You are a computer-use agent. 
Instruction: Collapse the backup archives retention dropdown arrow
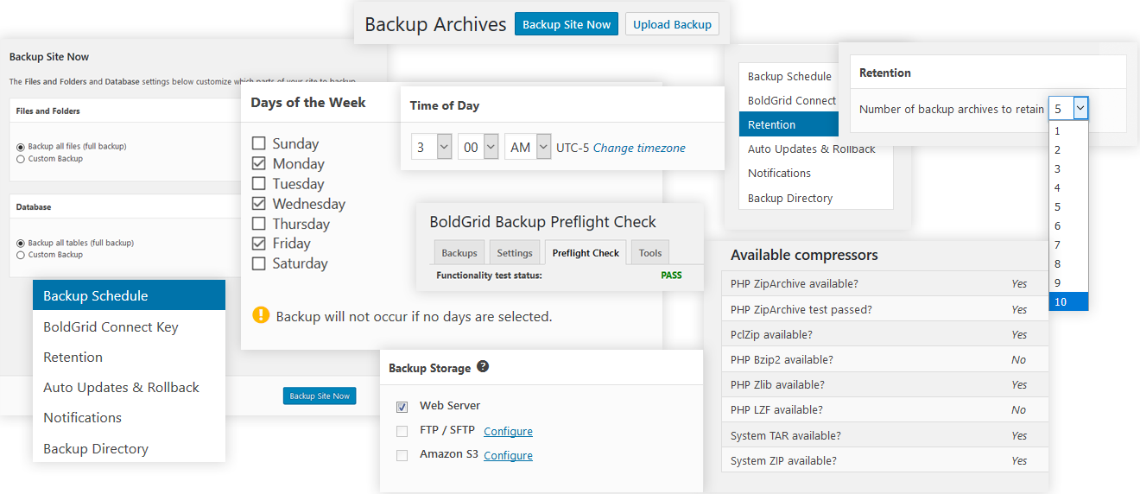(x=1080, y=109)
